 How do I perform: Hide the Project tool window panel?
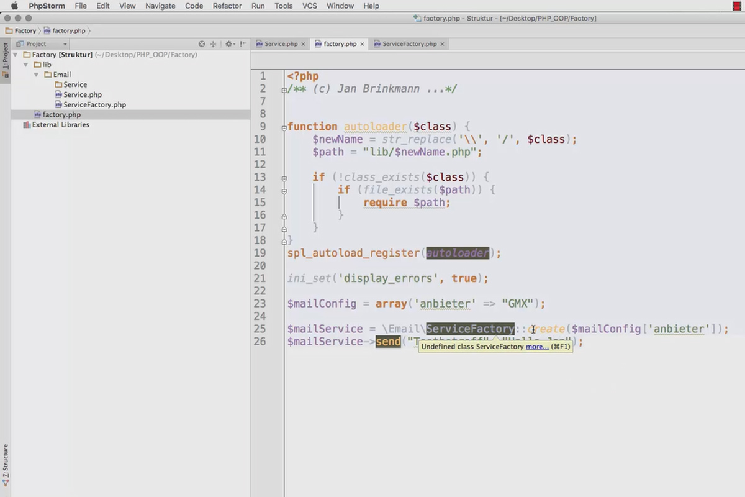(x=242, y=44)
